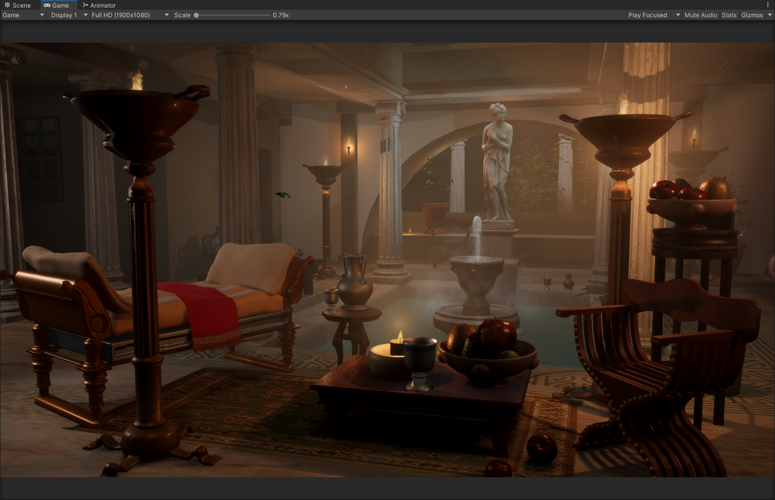775x500 pixels.
Task: Click the 0.79x scale value
Action: pos(280,15)
